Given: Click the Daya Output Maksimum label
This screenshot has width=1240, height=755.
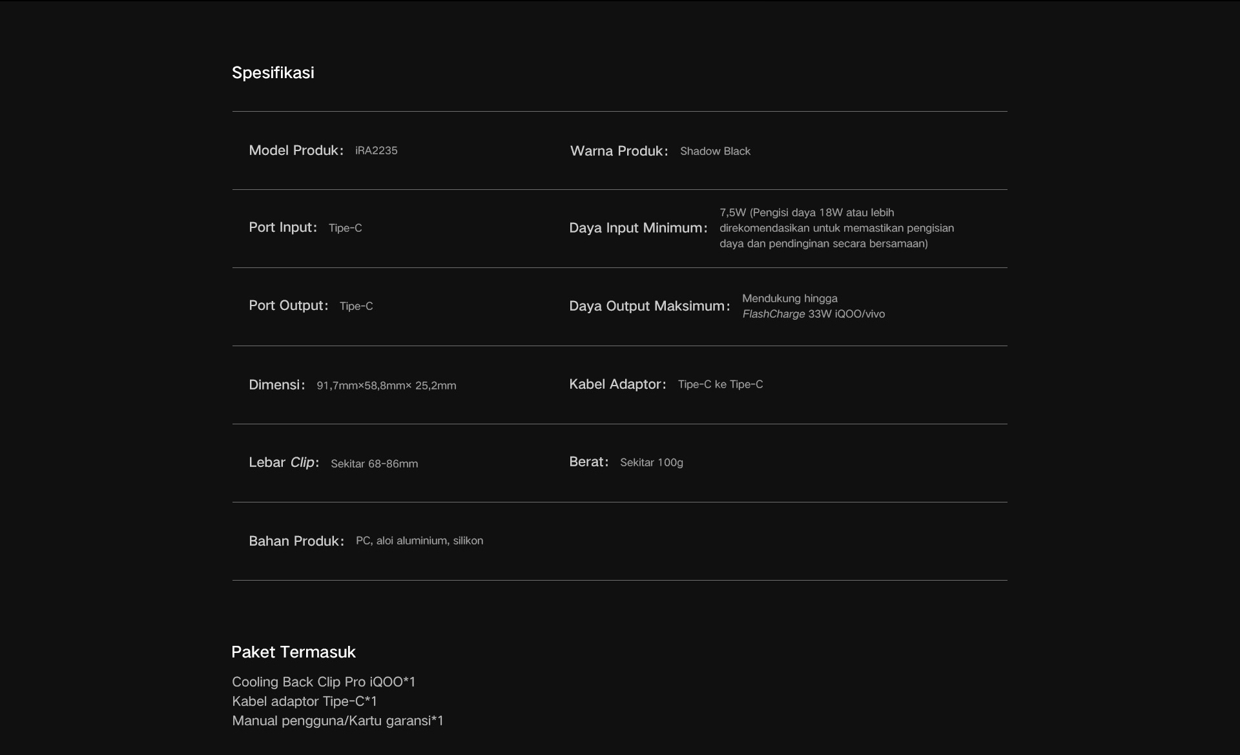Looking at the screenshot, I should (x=649, y=306).
